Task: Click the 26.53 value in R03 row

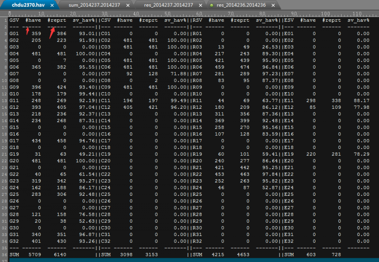Action: (x=270, y=47)
